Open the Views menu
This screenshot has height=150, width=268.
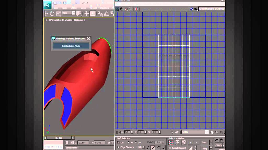click(x=83, y=8)
